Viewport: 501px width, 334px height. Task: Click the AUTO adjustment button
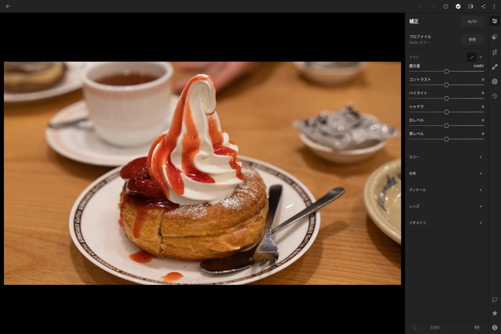click(472, 21)
